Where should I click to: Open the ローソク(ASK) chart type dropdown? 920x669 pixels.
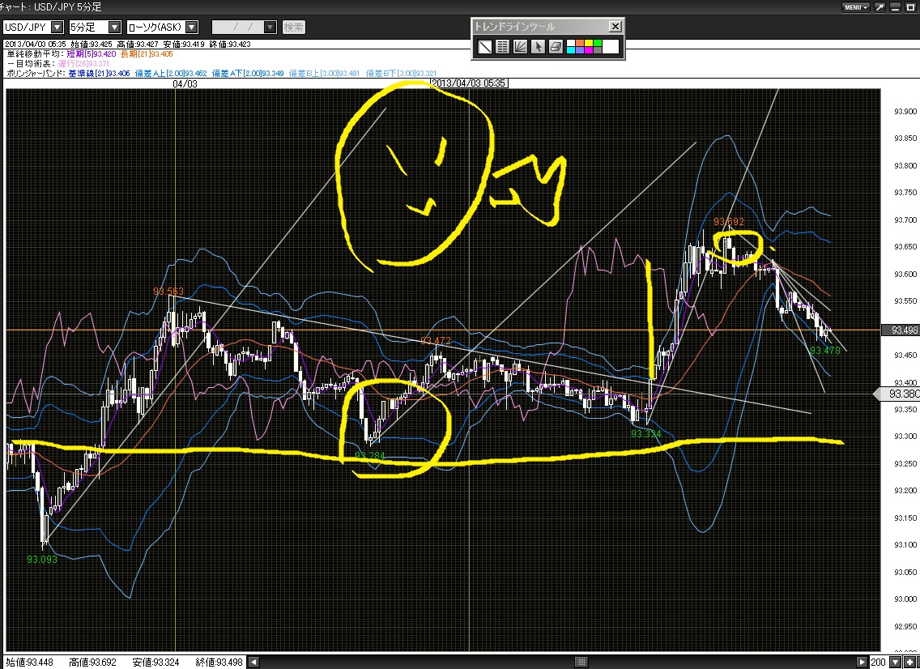coord(190,27)
